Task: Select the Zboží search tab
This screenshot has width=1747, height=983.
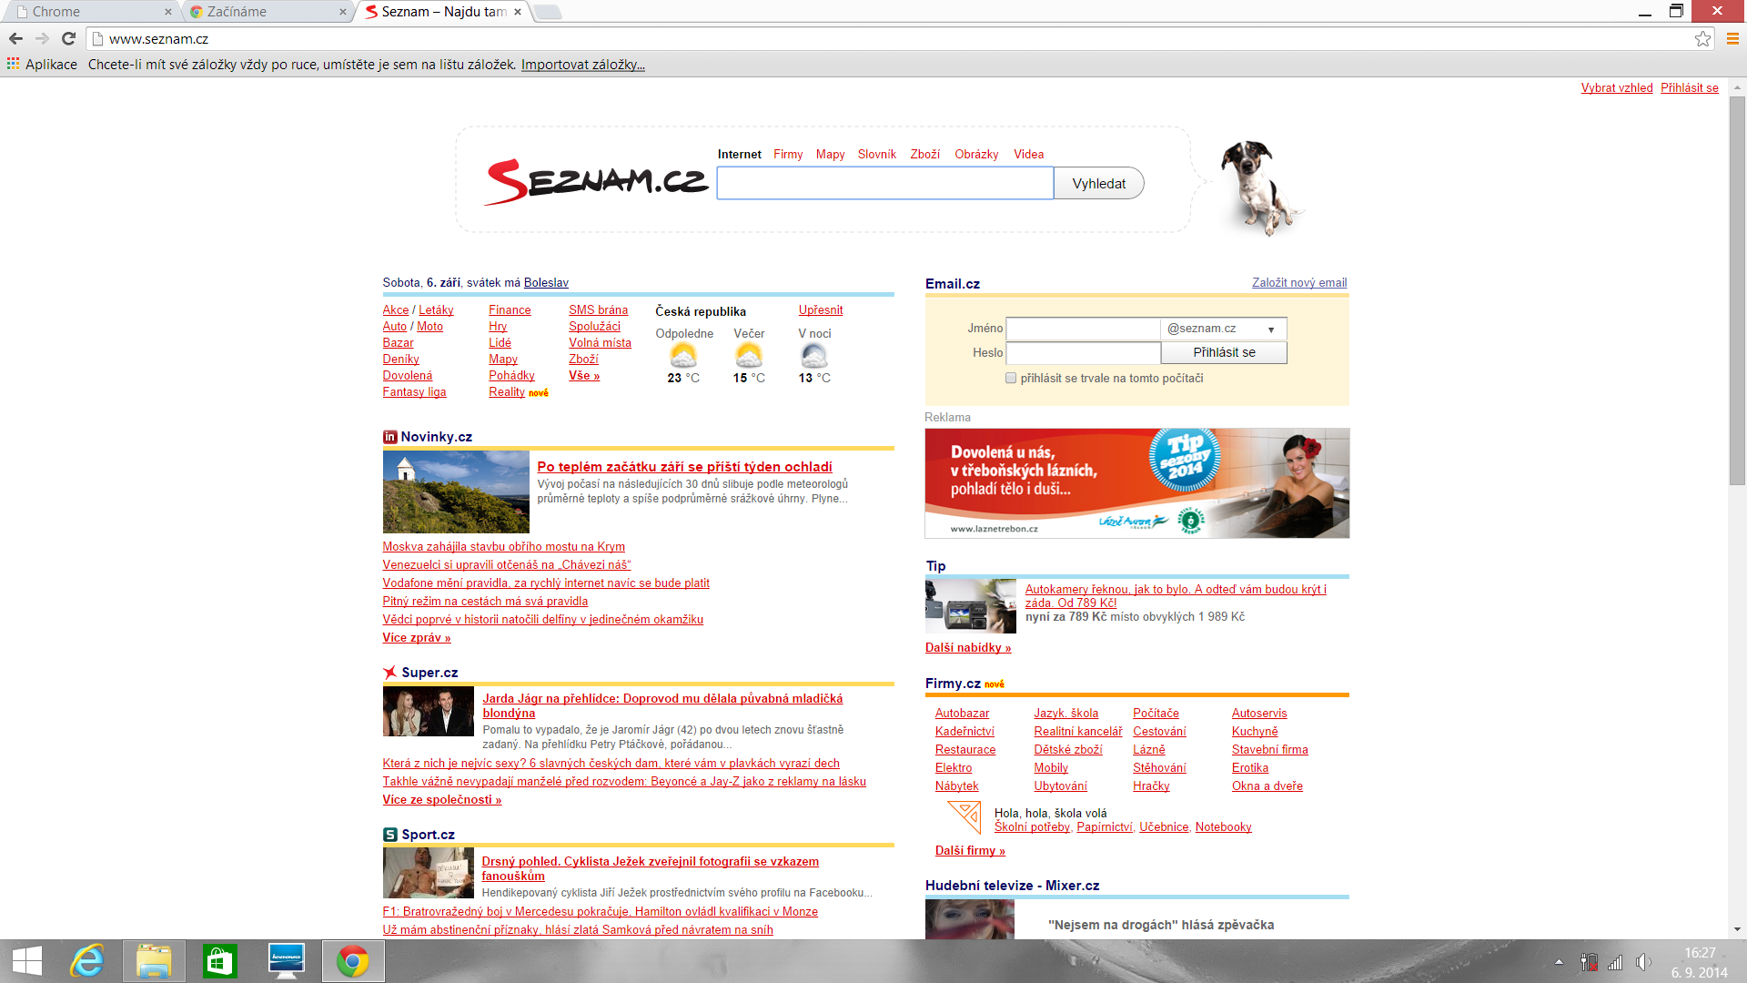Action: click(x=925, y=155)
